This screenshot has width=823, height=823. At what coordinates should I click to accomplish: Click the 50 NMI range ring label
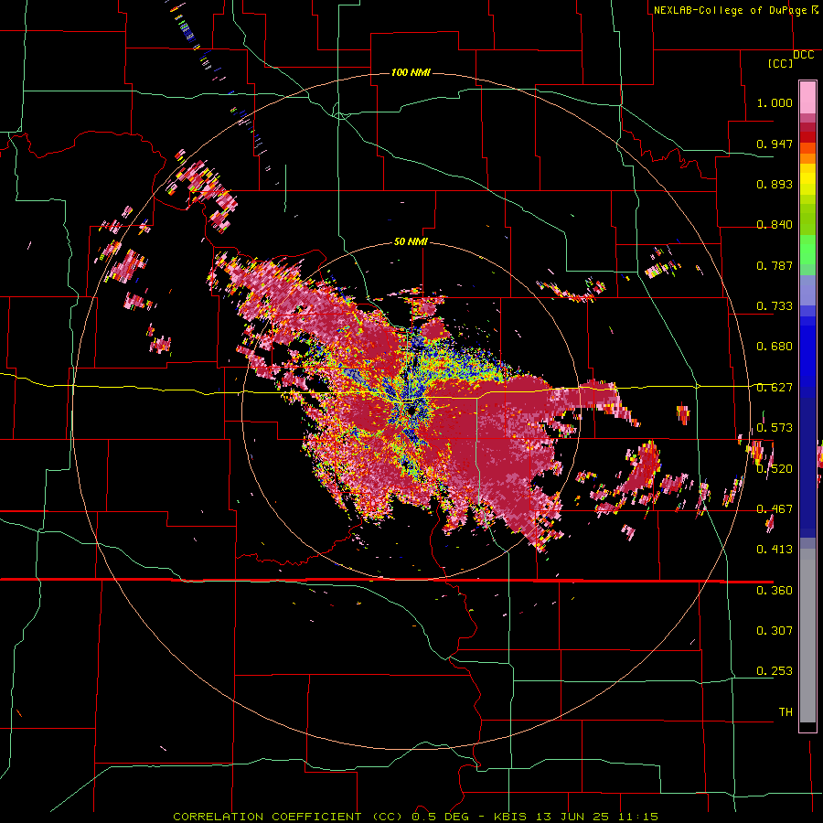click(411, 241)
